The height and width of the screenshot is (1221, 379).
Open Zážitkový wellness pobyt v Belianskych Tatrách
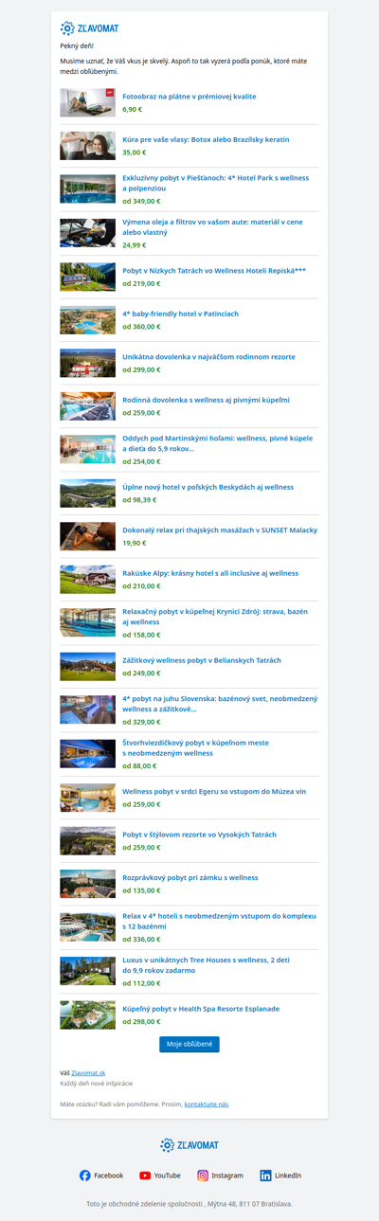[202, 660]
